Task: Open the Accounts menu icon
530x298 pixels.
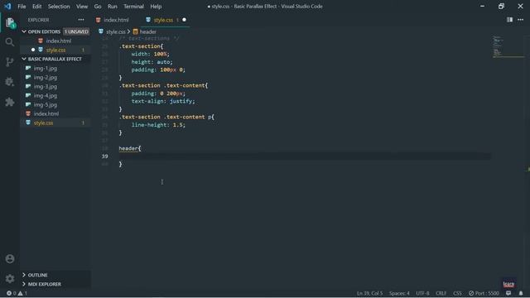Action: pyautogui.click(x=10, y=259)
